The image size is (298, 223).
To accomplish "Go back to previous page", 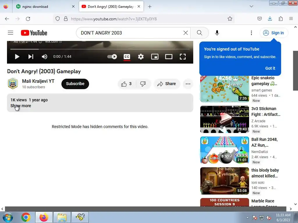I will point(7,19).
